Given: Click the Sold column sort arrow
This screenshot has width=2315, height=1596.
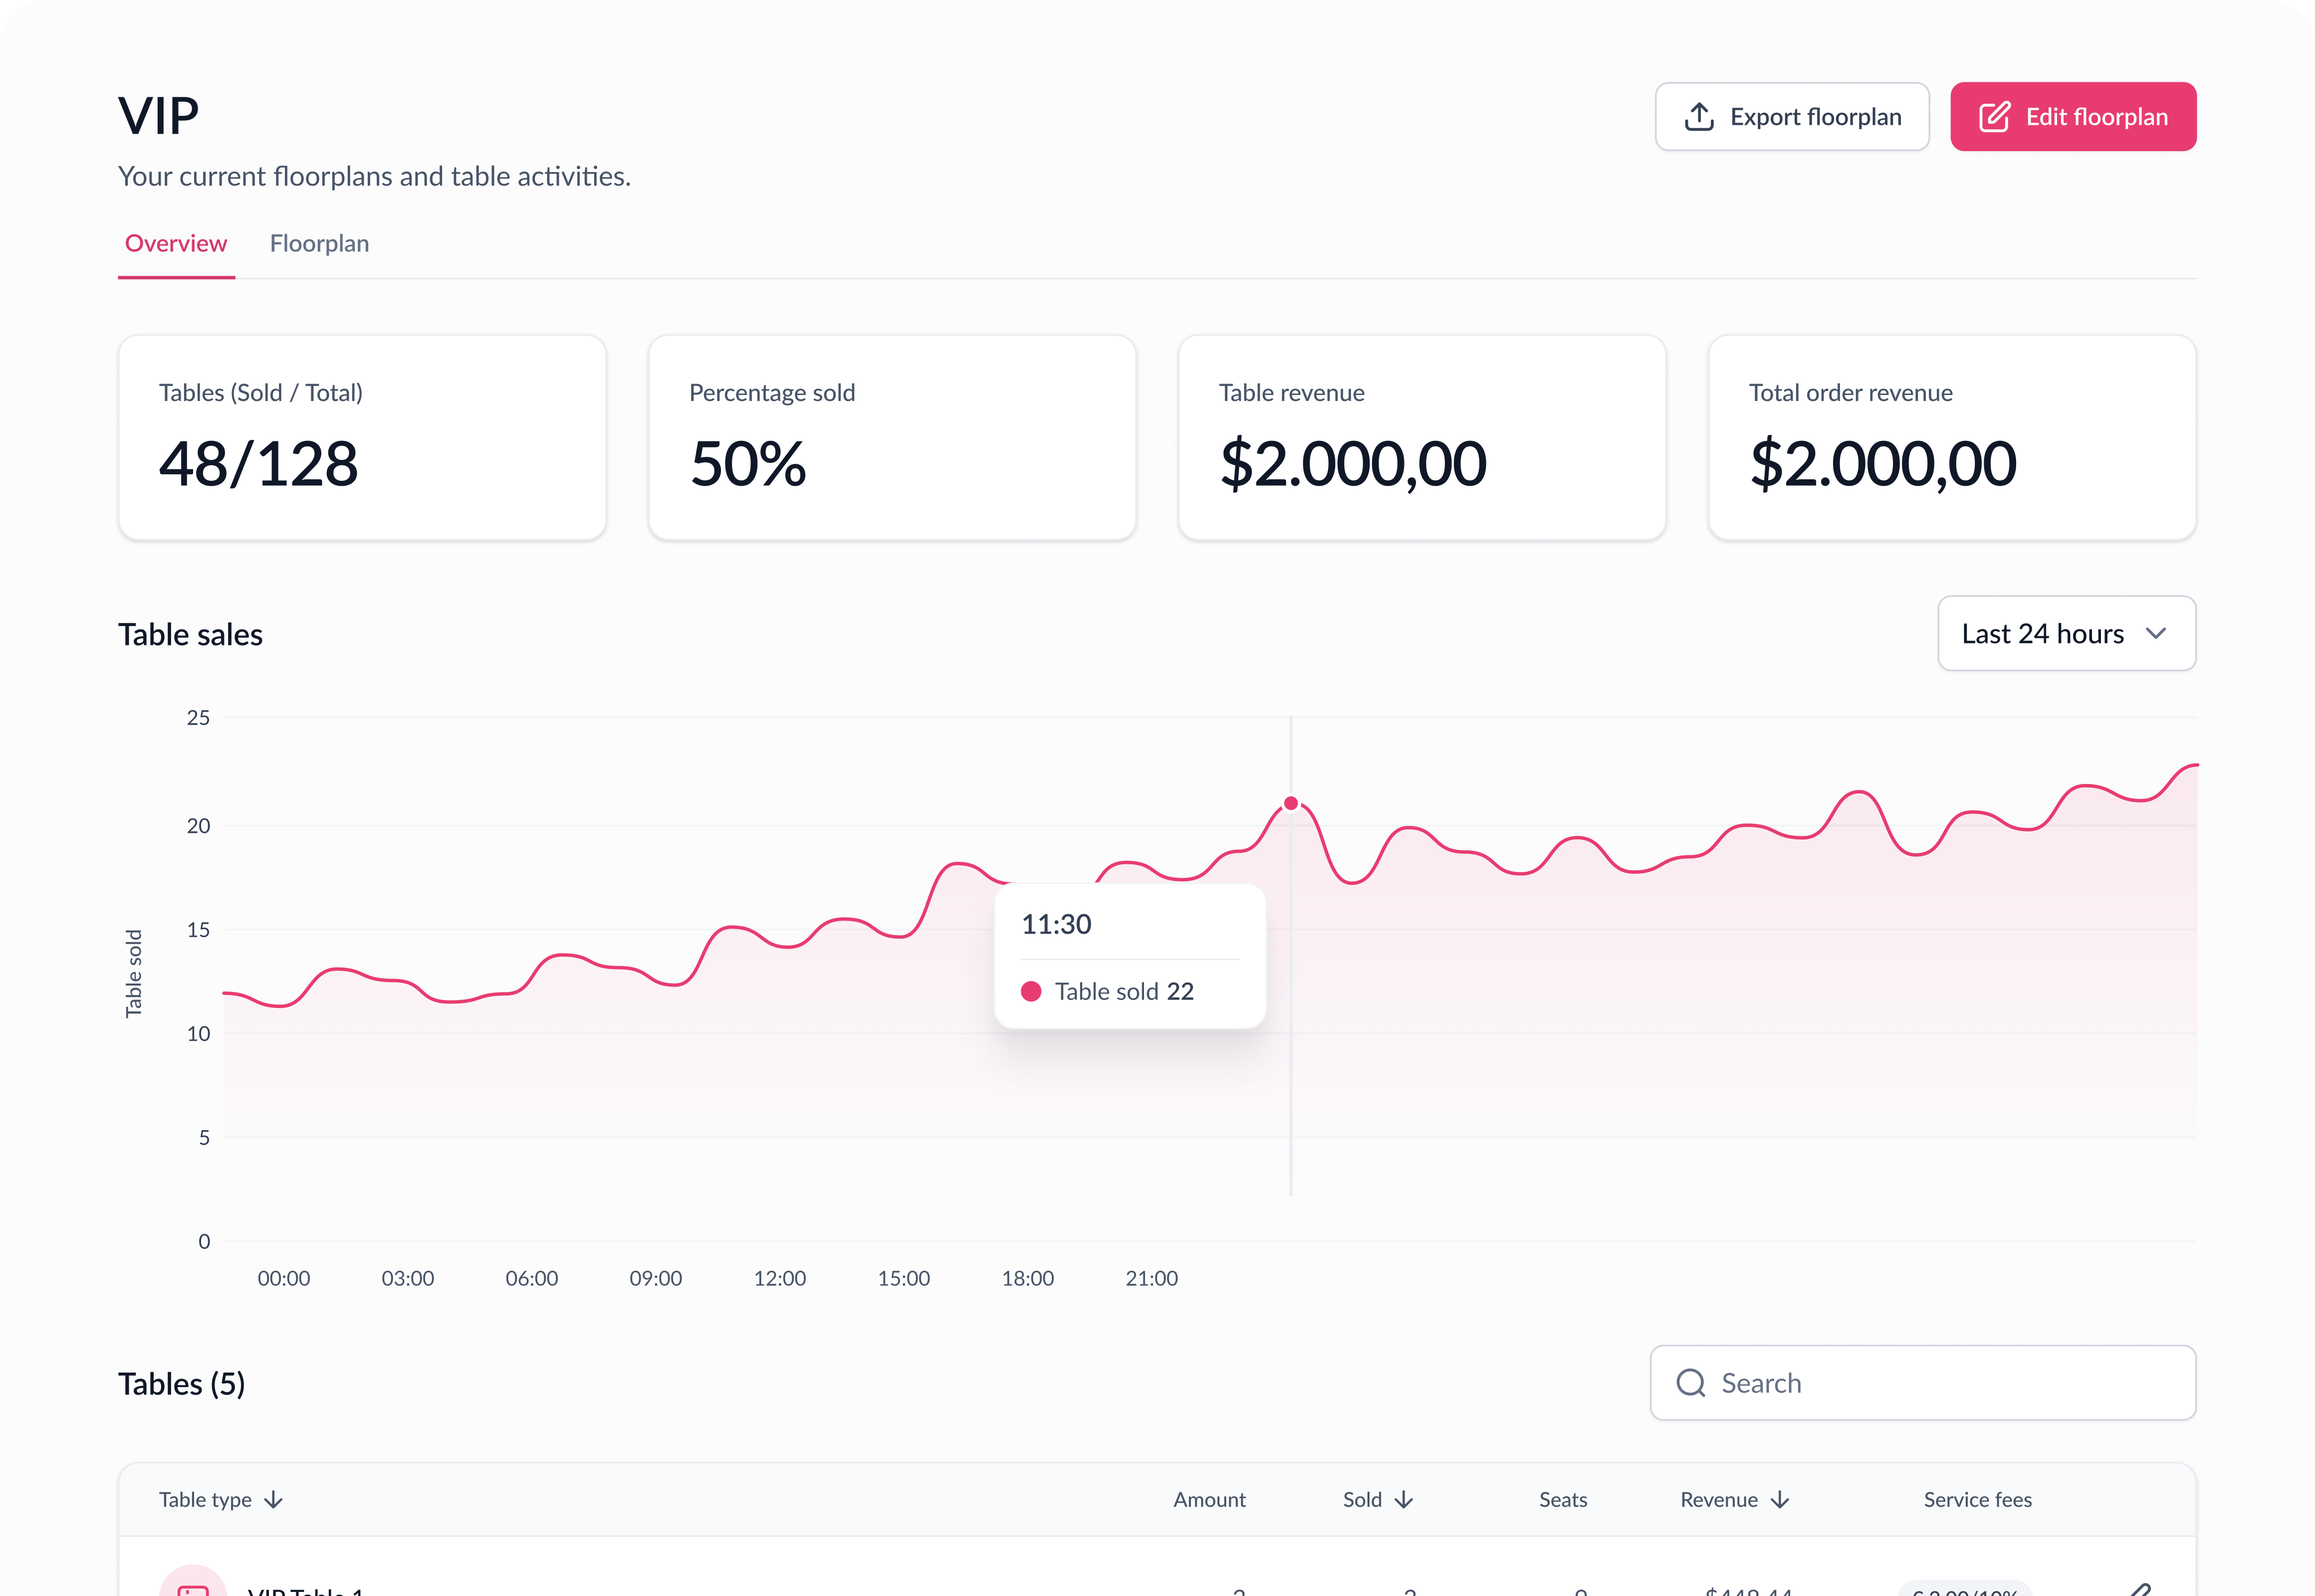Looking at the screenshot, I should tap(1403, 1500).
